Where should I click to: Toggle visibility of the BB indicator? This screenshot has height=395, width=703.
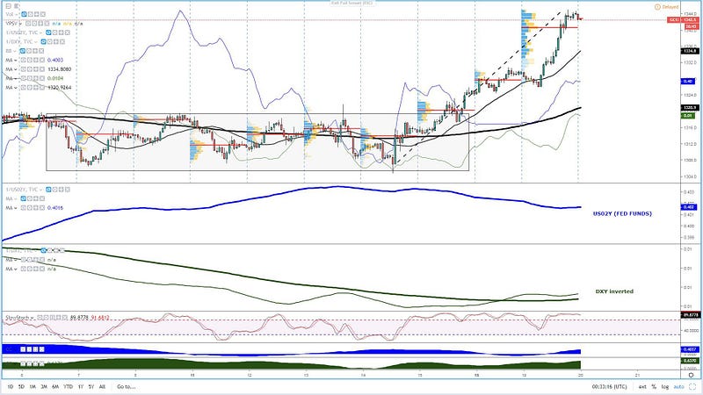click(x=23, y=51)
